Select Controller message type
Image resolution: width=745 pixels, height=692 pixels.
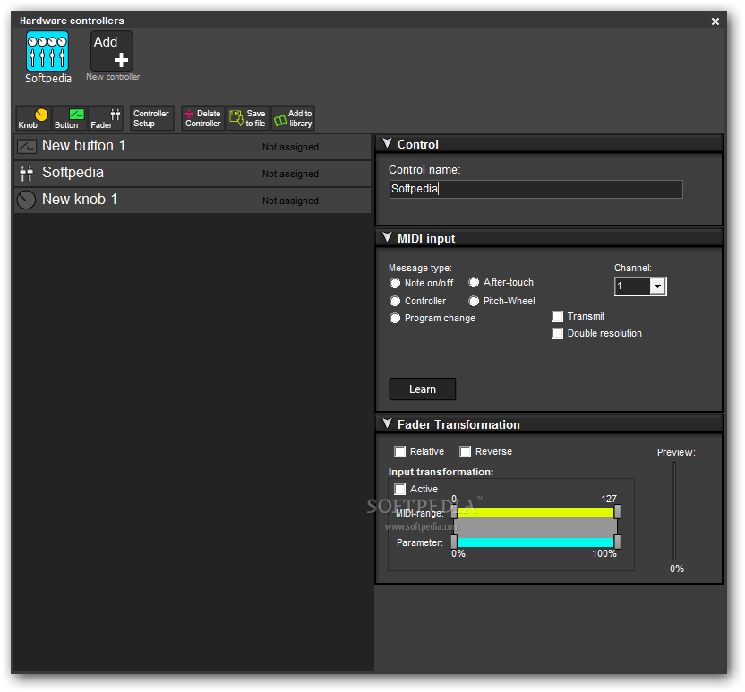(395, 301)
